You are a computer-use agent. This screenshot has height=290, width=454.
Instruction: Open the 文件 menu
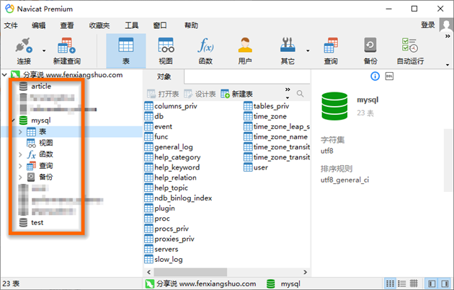coord(11,25)
